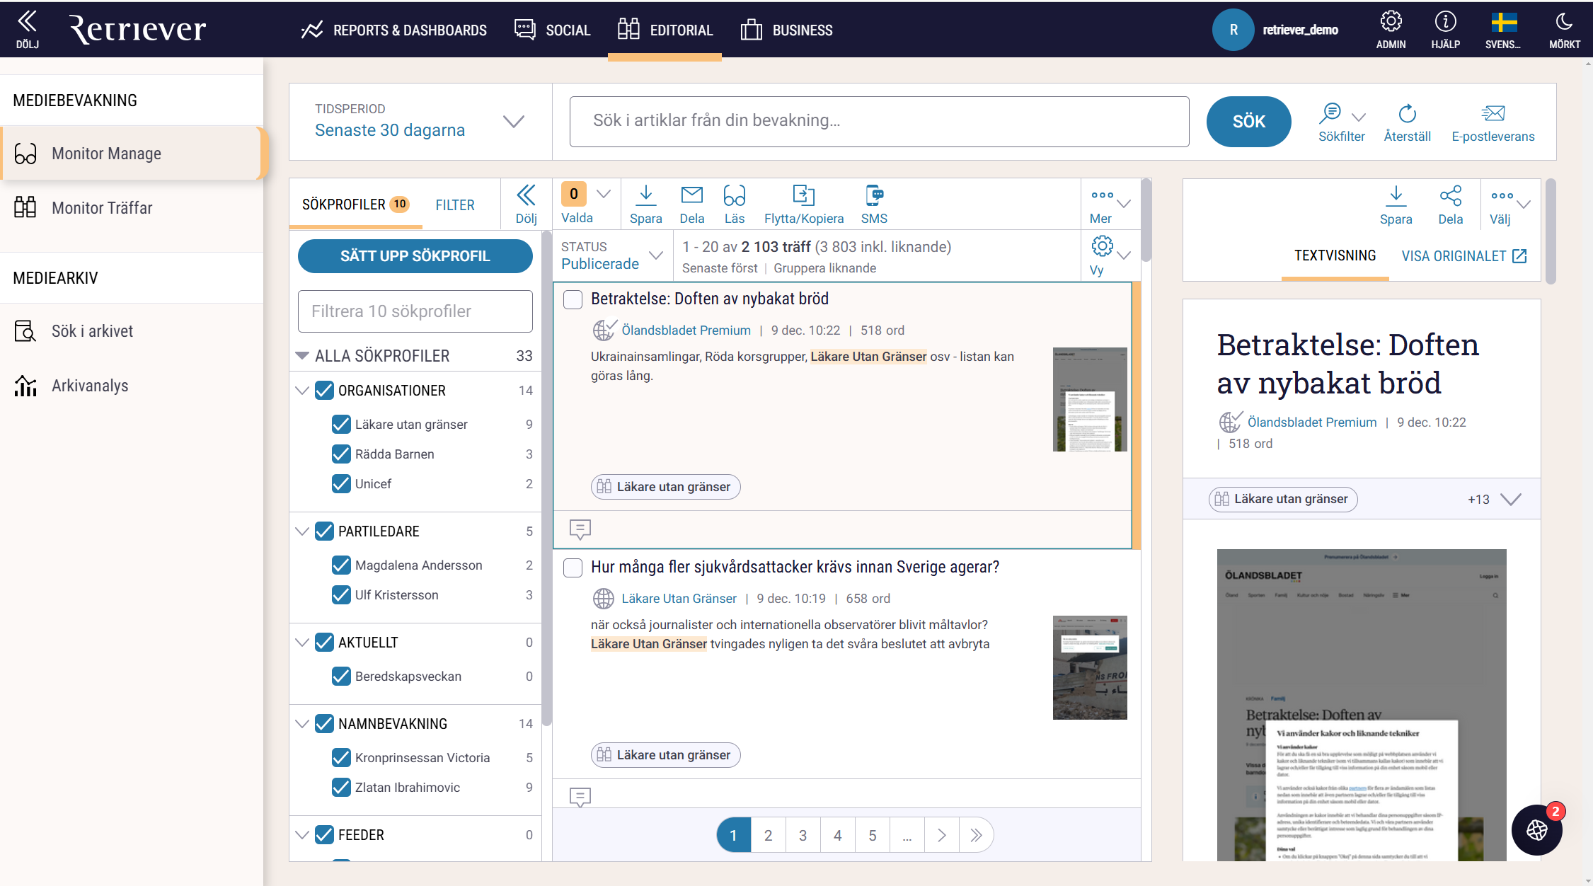Collapse the PARTILEDARE group chevron
Viewport: 1593px width, 886px height.
pyautogui.click(x=302, y=531)
